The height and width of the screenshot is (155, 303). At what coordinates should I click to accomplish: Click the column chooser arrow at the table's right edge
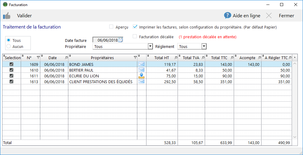[295, 58]
